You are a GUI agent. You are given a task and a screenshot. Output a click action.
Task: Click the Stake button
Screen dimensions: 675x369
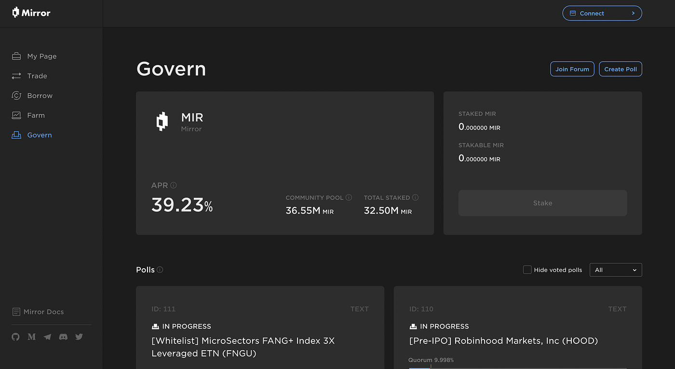coord(543,203)
